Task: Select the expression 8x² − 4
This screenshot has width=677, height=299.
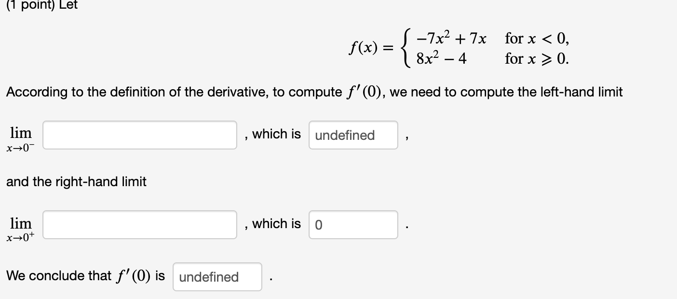Action: [442, 58]
